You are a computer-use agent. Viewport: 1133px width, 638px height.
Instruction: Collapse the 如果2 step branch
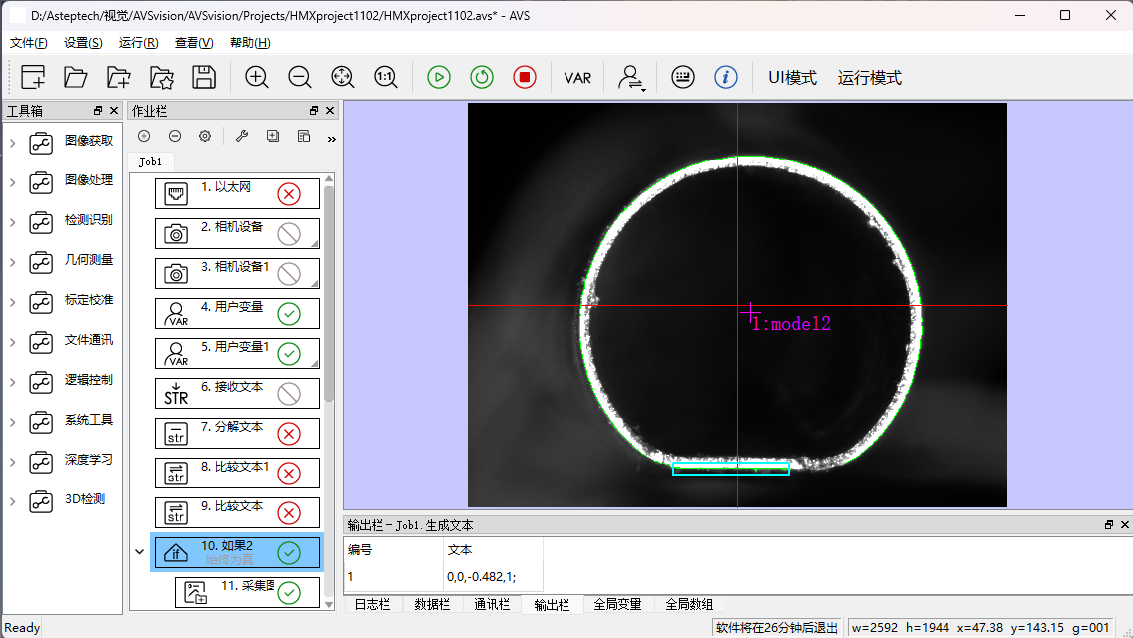coord(140,551)
